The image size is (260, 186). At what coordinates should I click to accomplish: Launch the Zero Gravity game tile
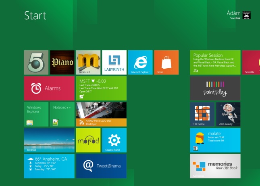pos(228,114)
